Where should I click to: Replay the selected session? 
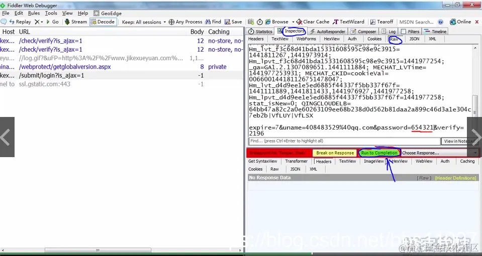20,22
